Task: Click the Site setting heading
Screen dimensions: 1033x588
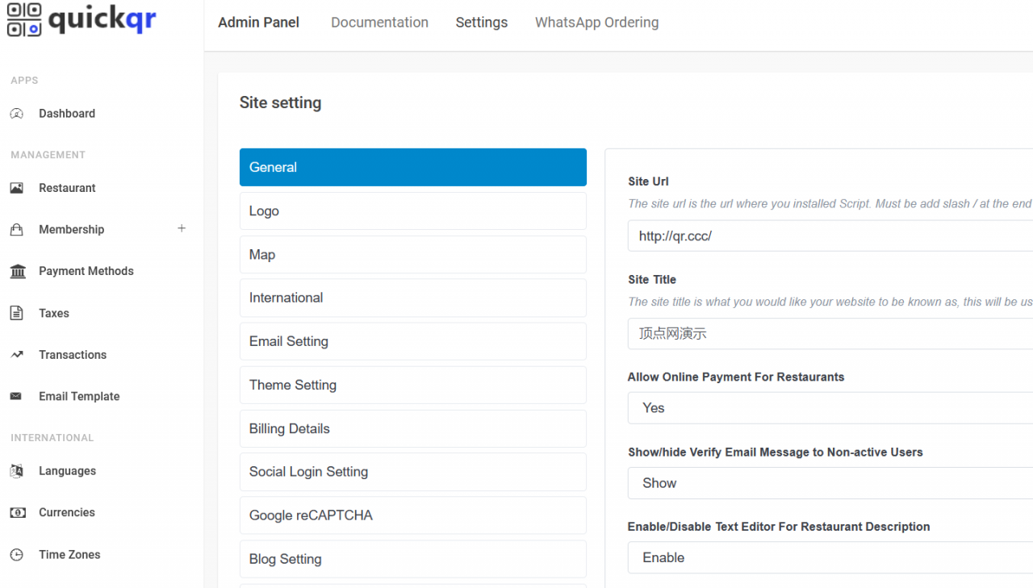Action: coord(280,102)
